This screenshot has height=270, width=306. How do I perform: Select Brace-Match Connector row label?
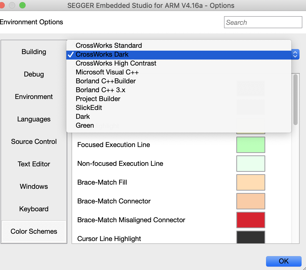[x=114, y=201]
